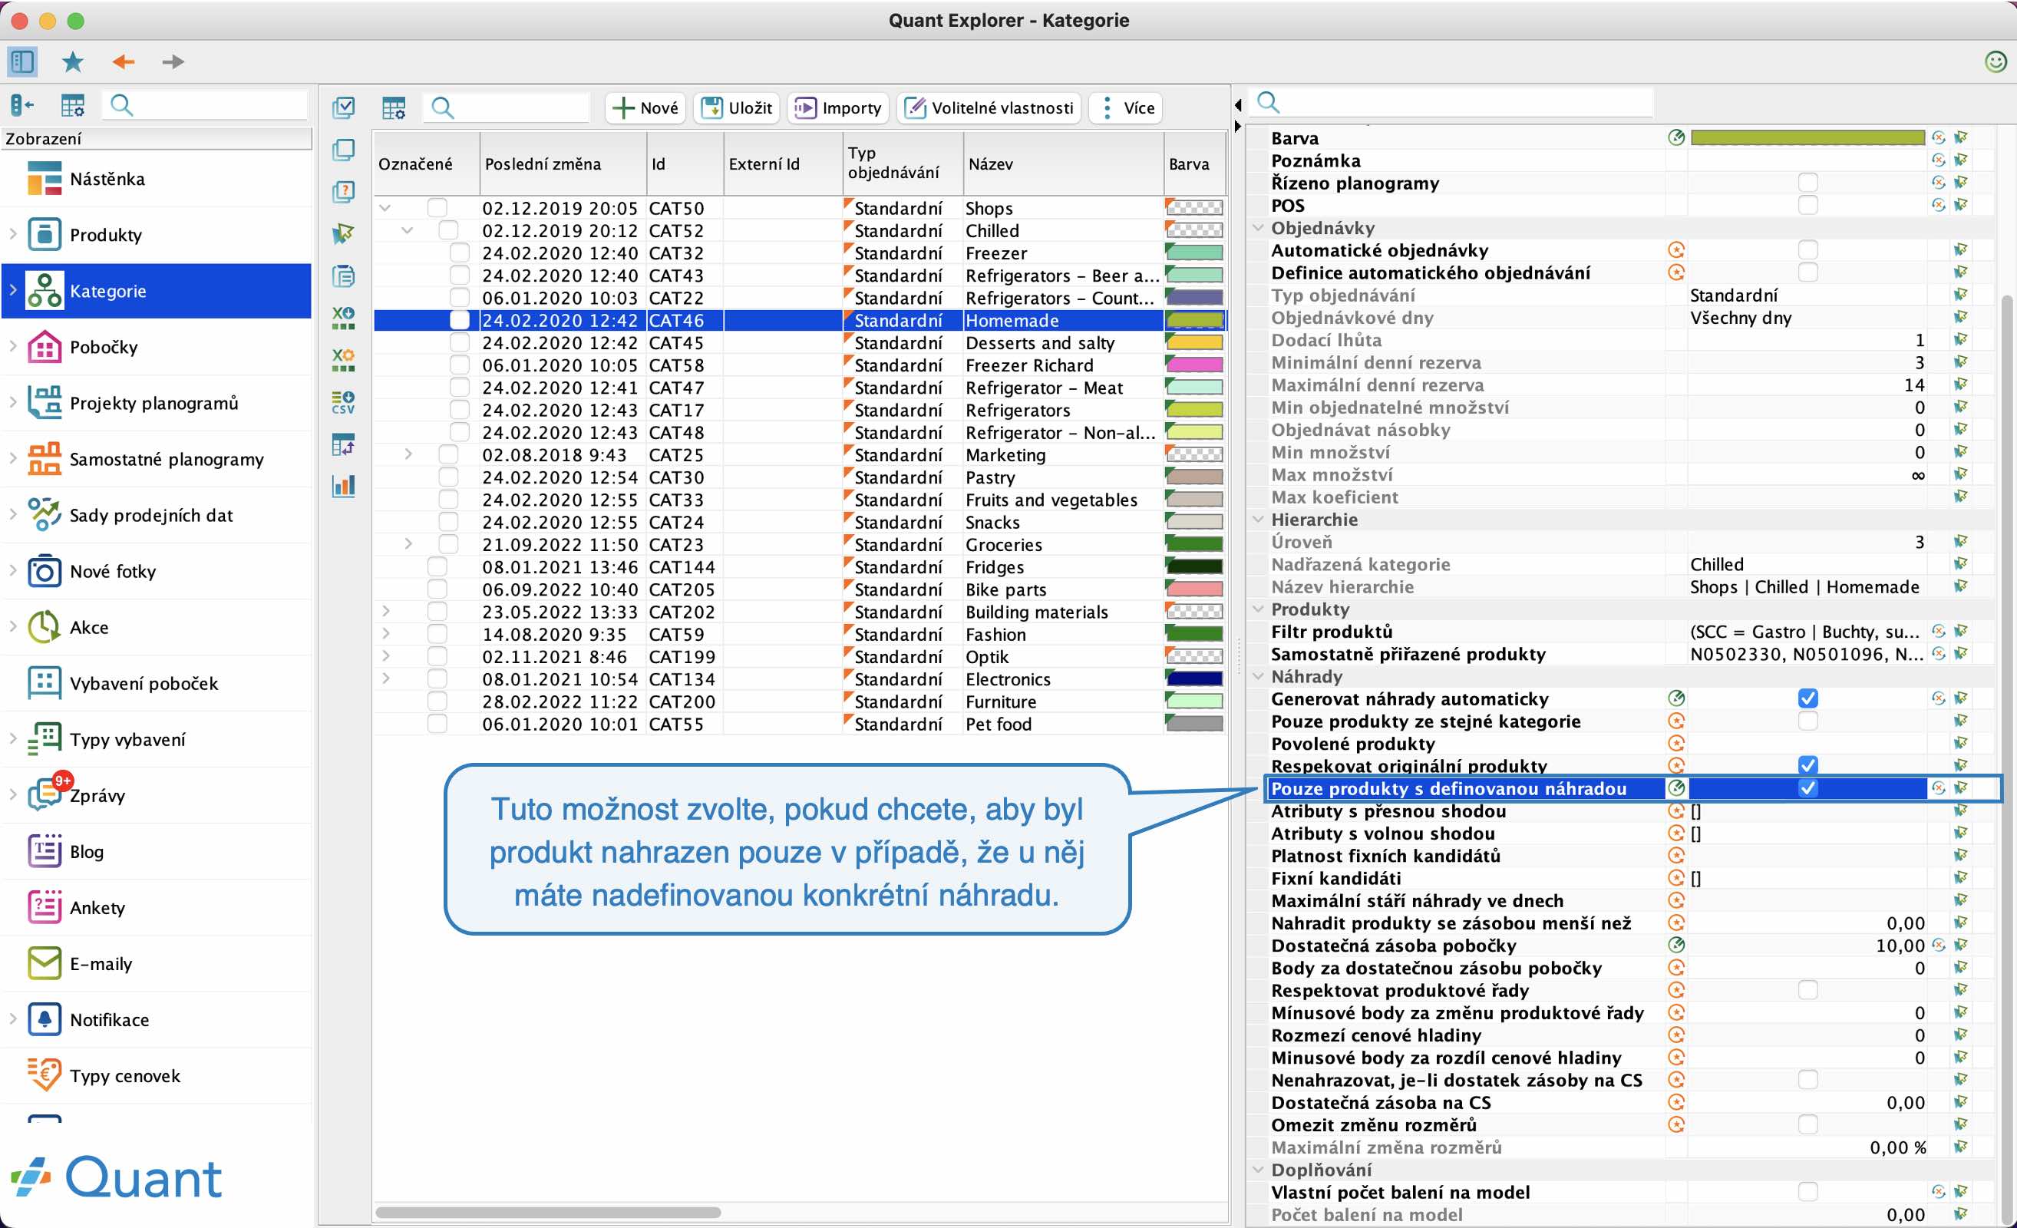The image size is (2017, 1228).
Task: Tick the checkbox for Freezer row
Action: [459, 253]
